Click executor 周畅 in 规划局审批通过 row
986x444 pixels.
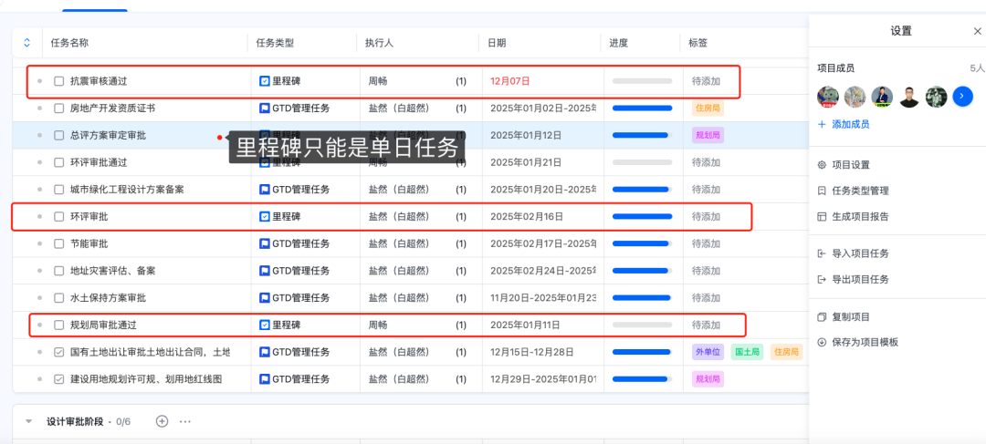tap(378, 325)
